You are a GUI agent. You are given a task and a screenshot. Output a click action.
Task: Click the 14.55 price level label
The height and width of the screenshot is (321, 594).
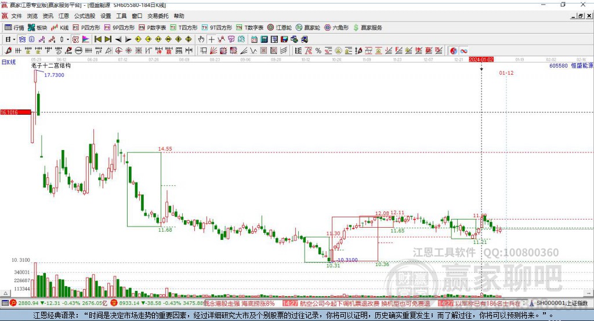(x=165, y=149)
